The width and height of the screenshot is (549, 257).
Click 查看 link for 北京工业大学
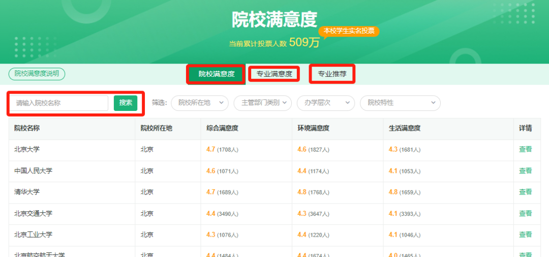click(x=525, y=235)
